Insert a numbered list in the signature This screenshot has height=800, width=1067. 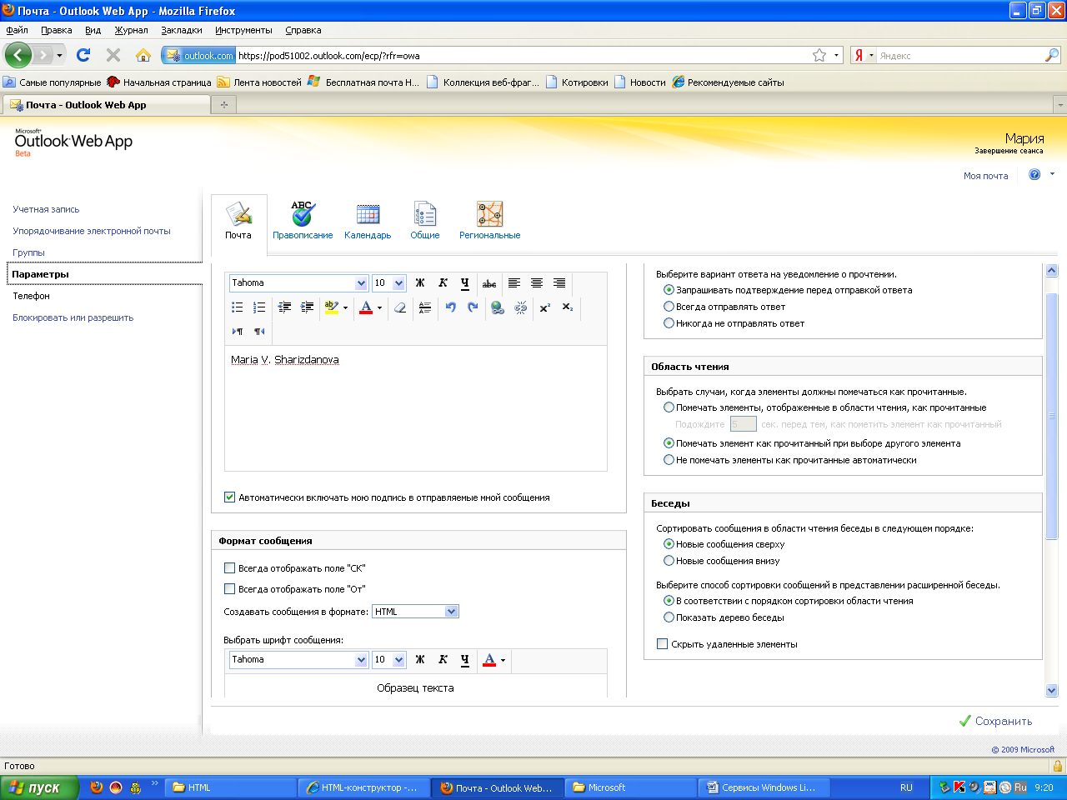(x=259, y=307)
